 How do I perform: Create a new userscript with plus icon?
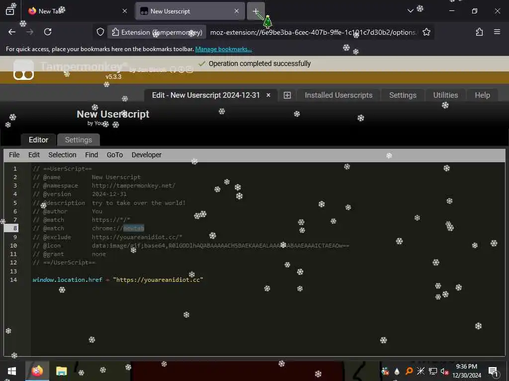tap(287, 95)
